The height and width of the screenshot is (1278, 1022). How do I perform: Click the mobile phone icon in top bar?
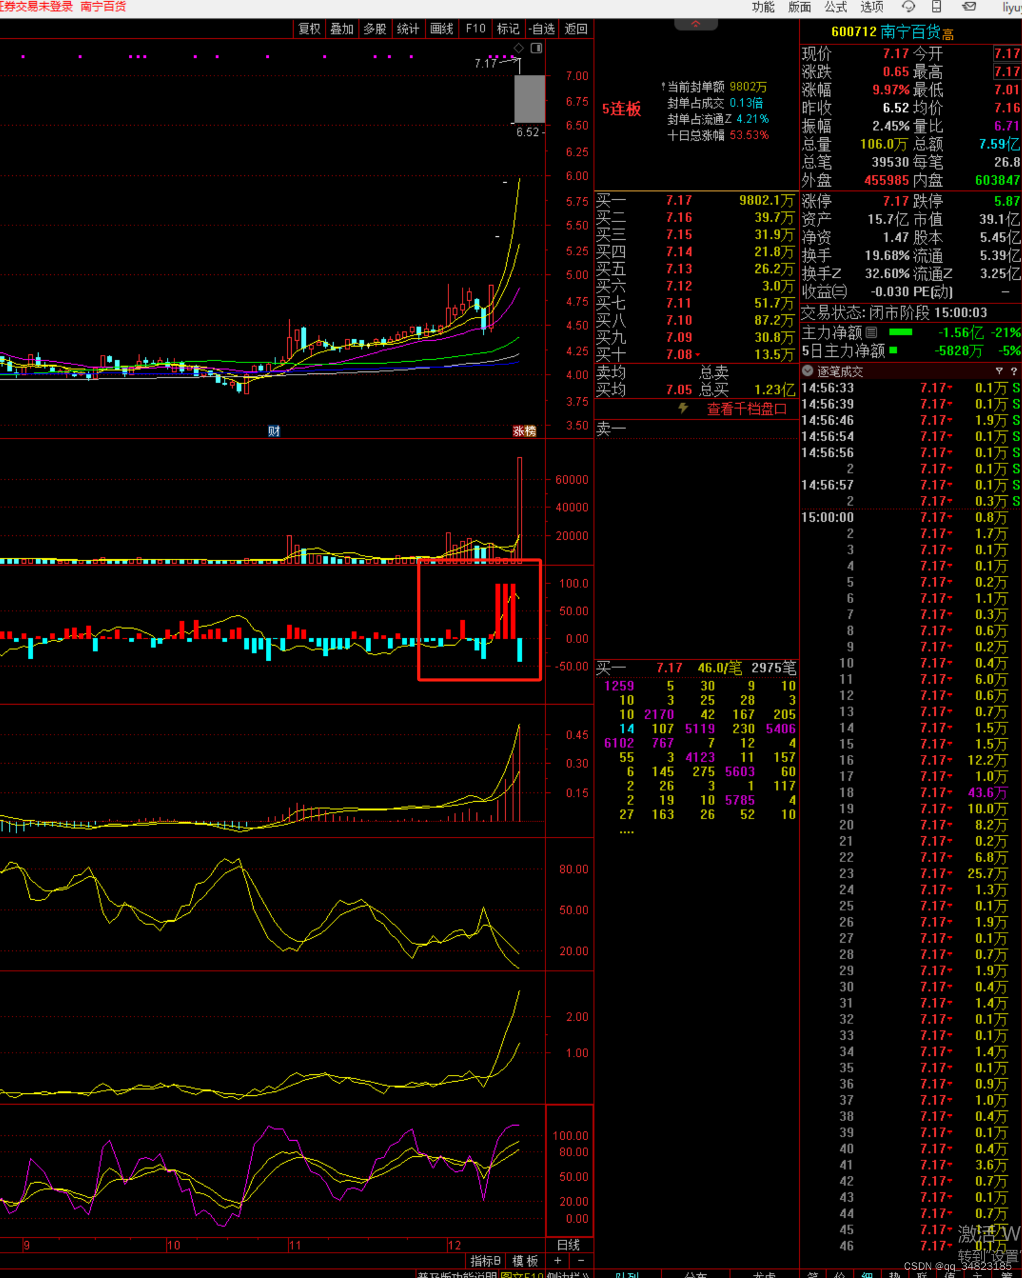[936, 7]
